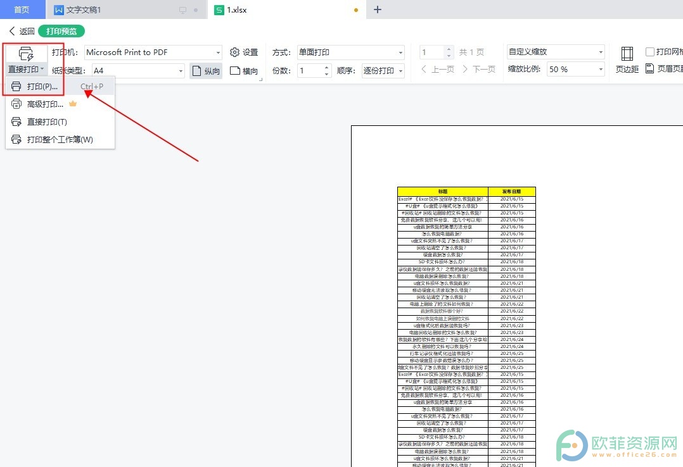This screenshot has width=683, height=467.
Task: Choose 打印整个工作簿(W) menu entry
Action: tap(60, 139)
